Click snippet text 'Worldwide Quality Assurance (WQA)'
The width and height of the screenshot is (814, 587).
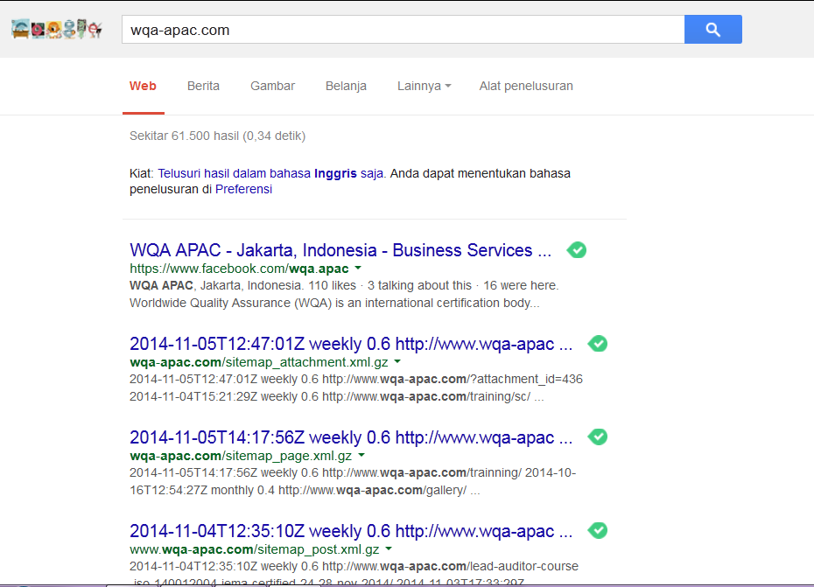coord(230,303)
